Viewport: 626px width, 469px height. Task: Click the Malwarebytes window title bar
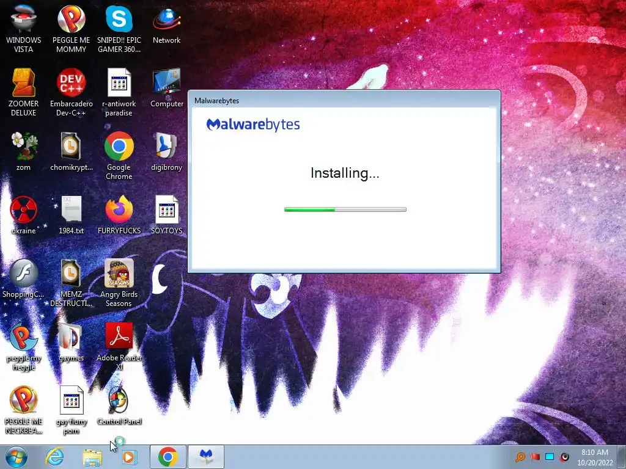click(x=344, y=100)
